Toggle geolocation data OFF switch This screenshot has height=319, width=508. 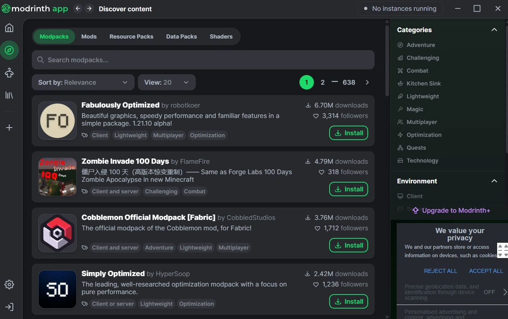click(x=489, y=292)
